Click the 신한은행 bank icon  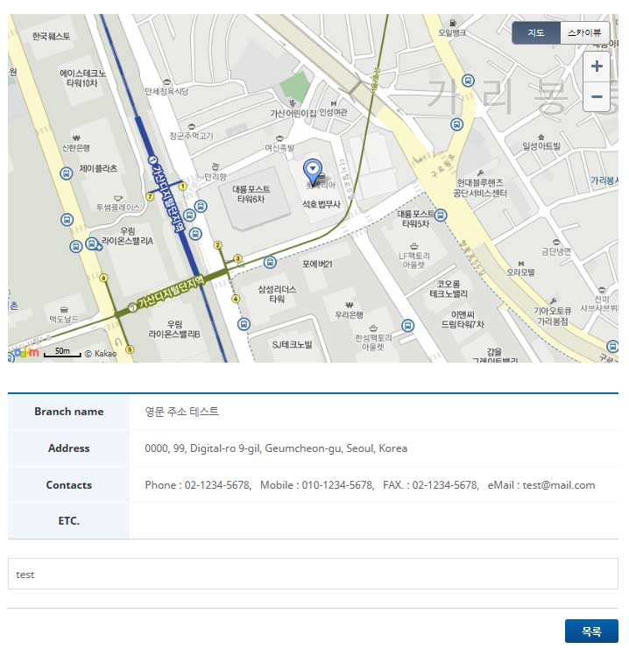click(x=76, y=138)
